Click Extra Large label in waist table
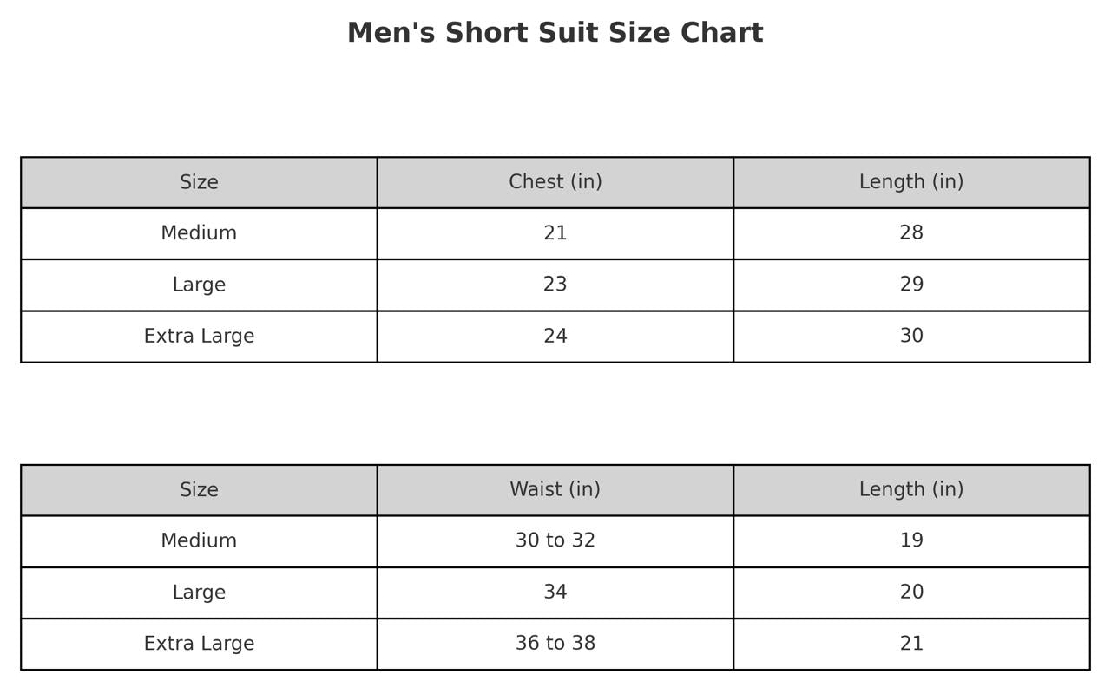Image resolution: width=1111 pixels, height=694 pixels. coord(199,644)
